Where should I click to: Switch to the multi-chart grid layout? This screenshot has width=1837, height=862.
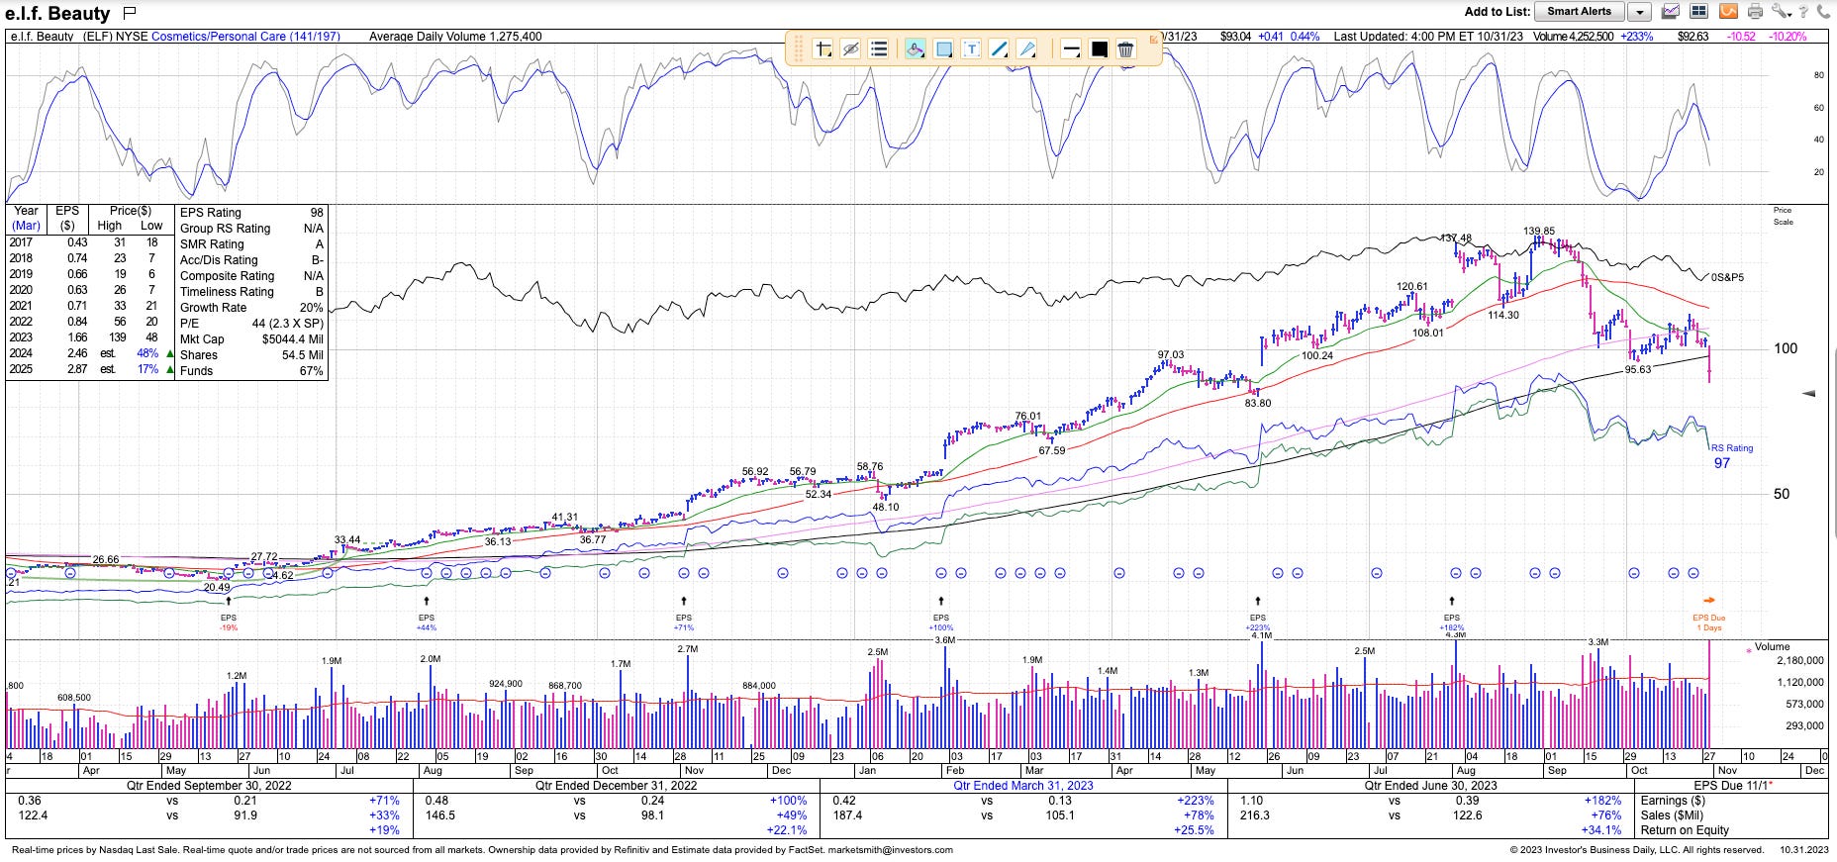[1698, 12]
